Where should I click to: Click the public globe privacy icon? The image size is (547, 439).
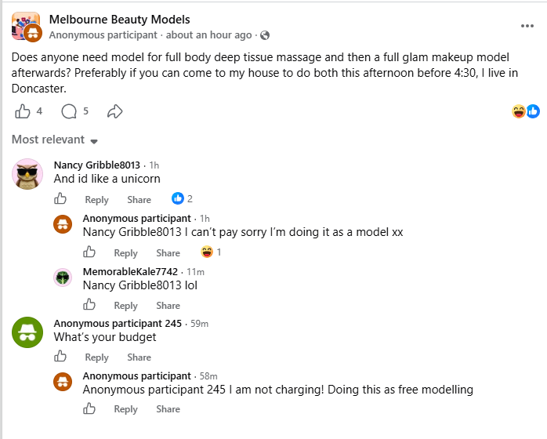click(265, 35)
